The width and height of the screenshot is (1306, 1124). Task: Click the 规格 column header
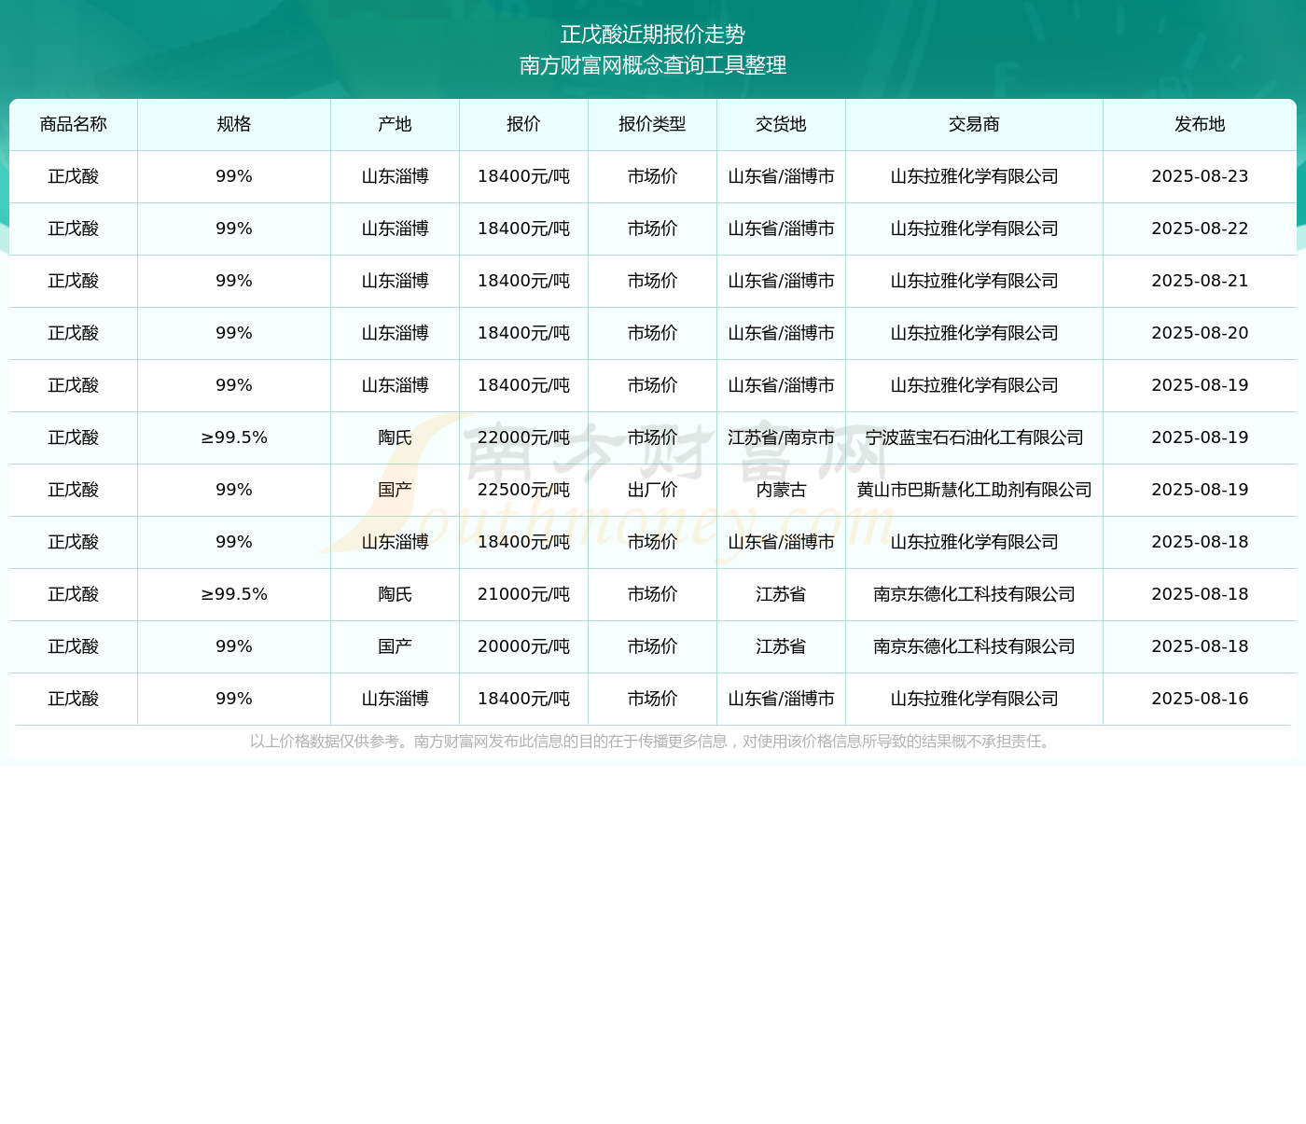pyautogui.click(x=234, y=124)
